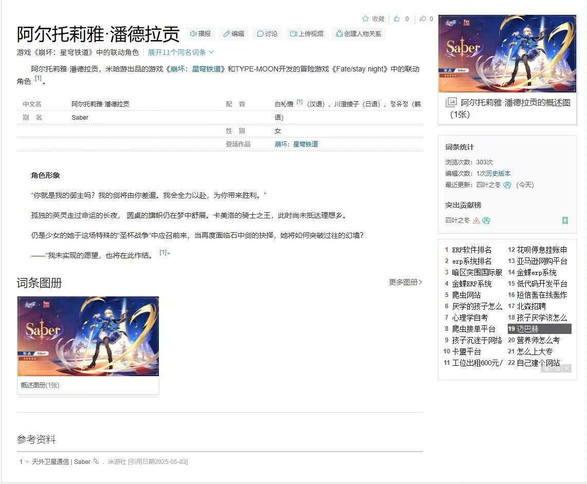Viewport: 587px width, 484px height.
Task: Click the 角色形象 section heading
Action: tap(45, 175)
